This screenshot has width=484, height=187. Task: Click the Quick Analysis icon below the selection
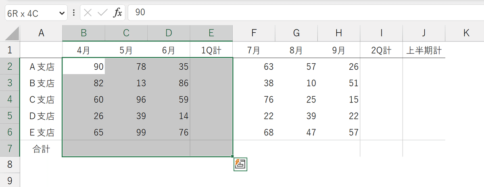[x=240, y=164]
